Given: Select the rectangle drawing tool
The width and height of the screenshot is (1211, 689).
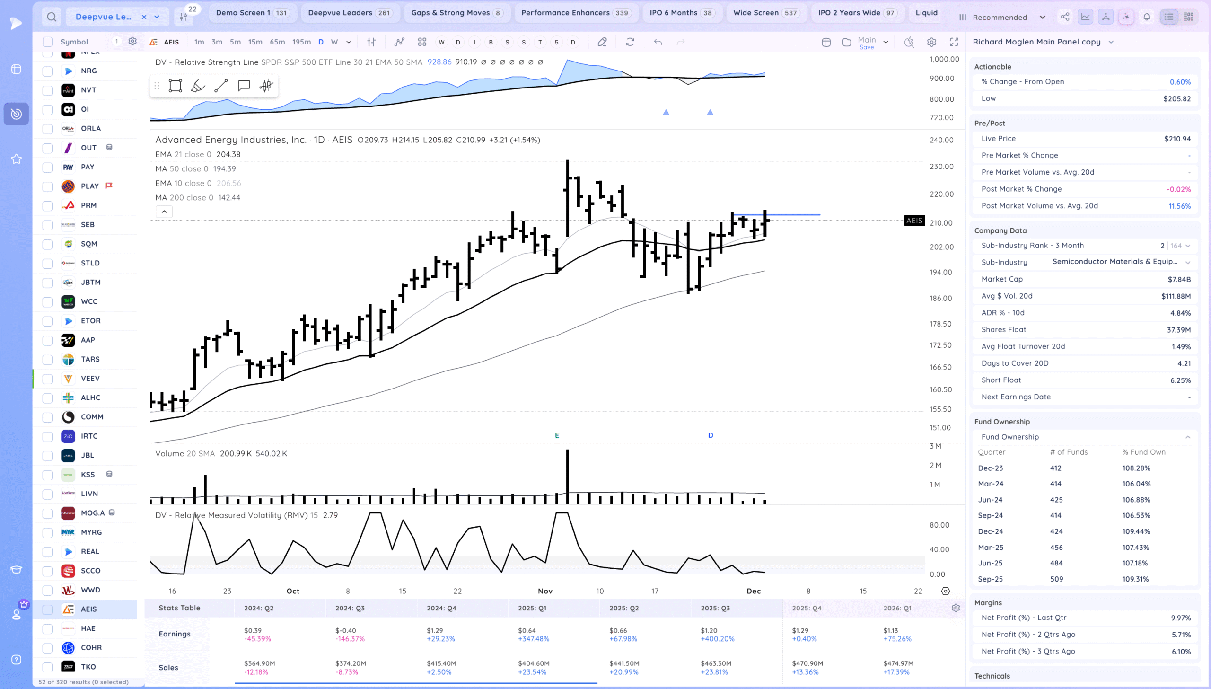Looking at the screenshot, I should 175,86.
